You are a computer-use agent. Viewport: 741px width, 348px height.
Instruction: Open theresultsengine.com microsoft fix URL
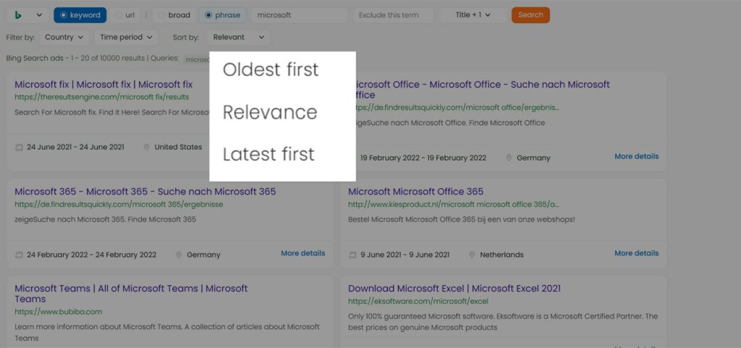point(101,97)
